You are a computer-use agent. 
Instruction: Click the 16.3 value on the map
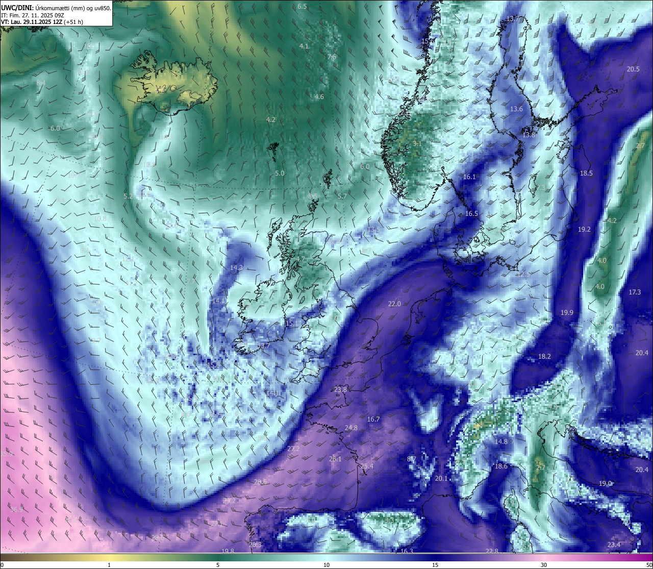(x=407, y=551)
